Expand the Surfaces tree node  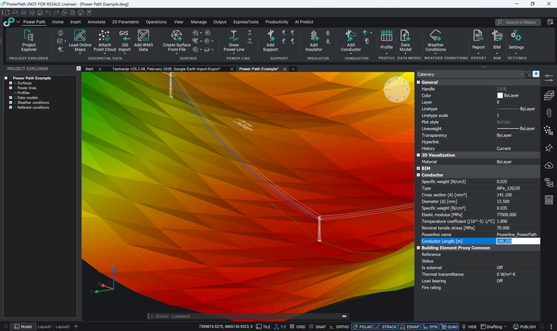coord(11,83)
